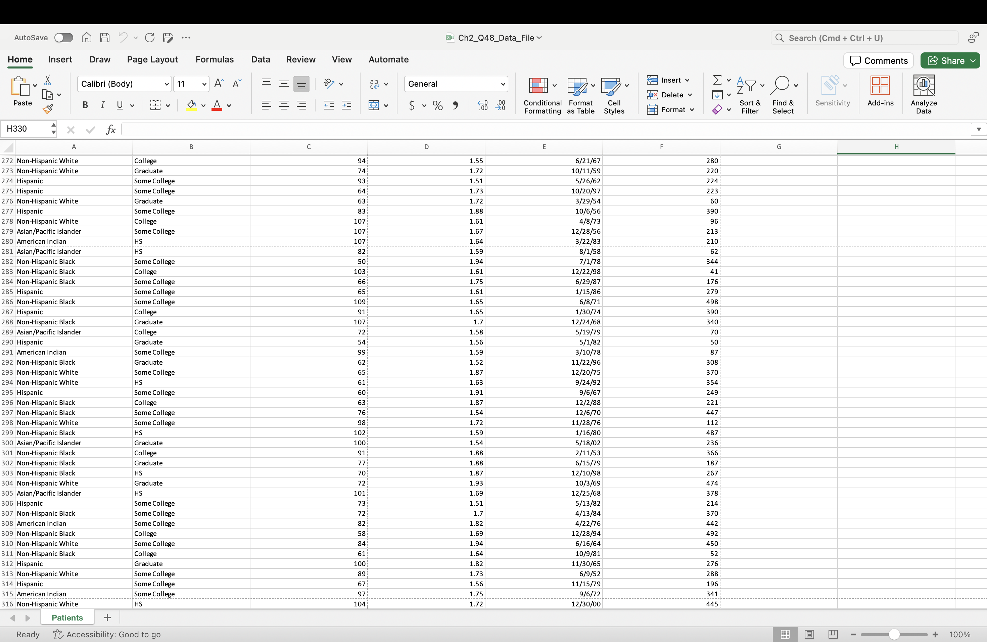This screenshot has width=987, height=642.
Task: Expand the formula bar with the arrow
Action: click(978, 129)
